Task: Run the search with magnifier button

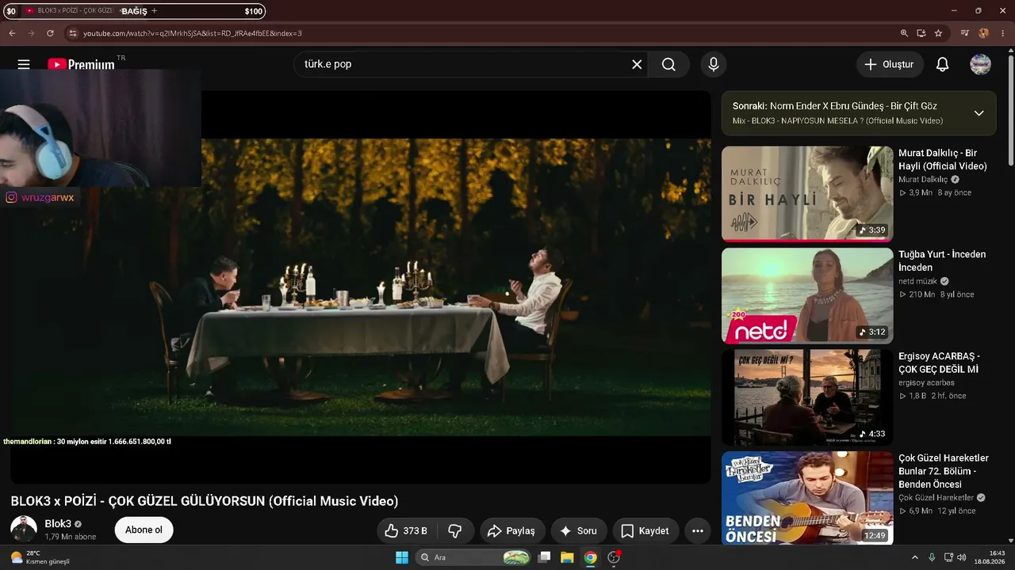Action: 668,64
